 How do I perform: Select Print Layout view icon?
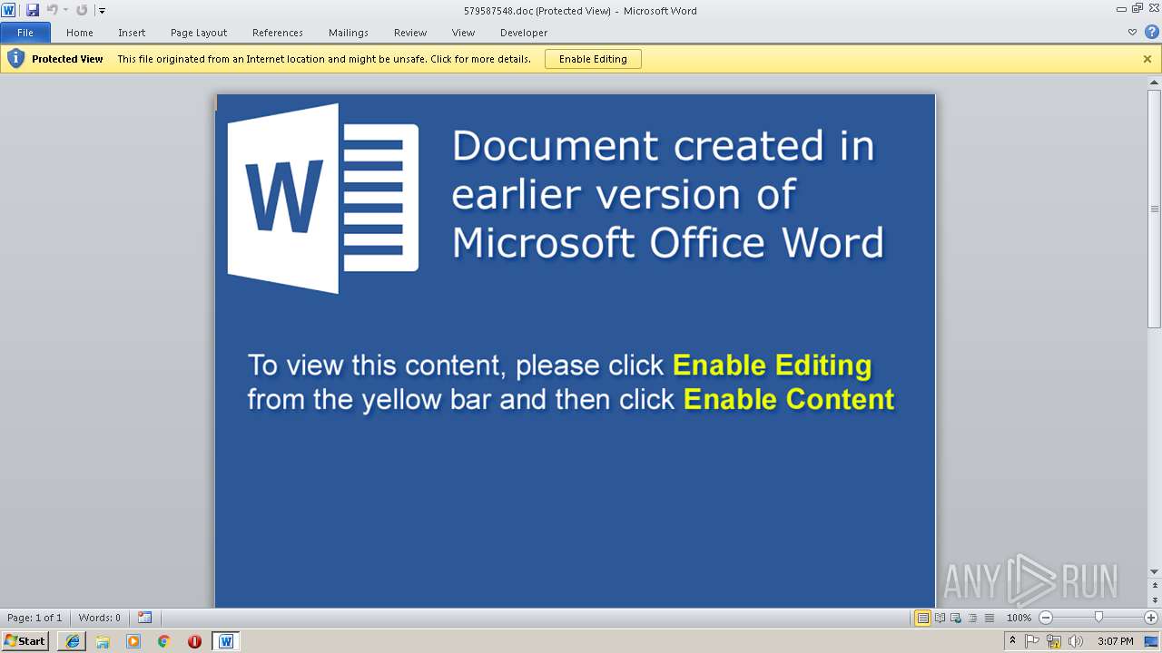922,618
